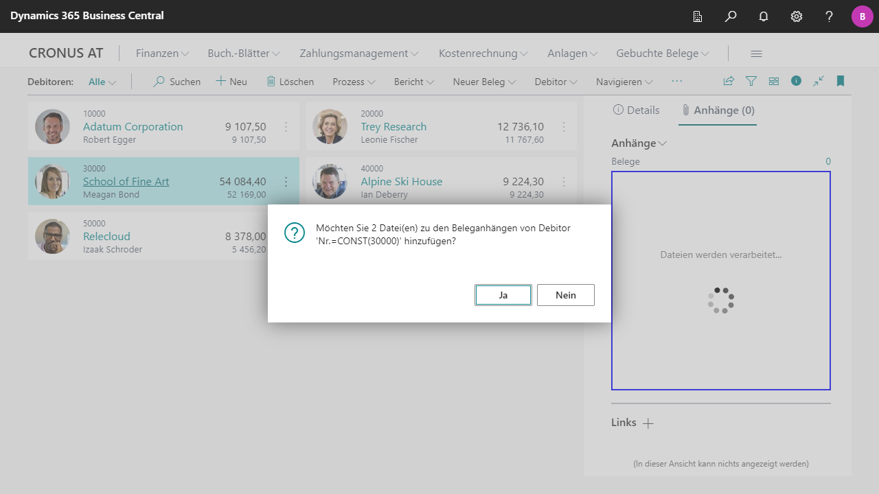
Task: Click Robert Egger's profile photo
Action: (53, 127)
